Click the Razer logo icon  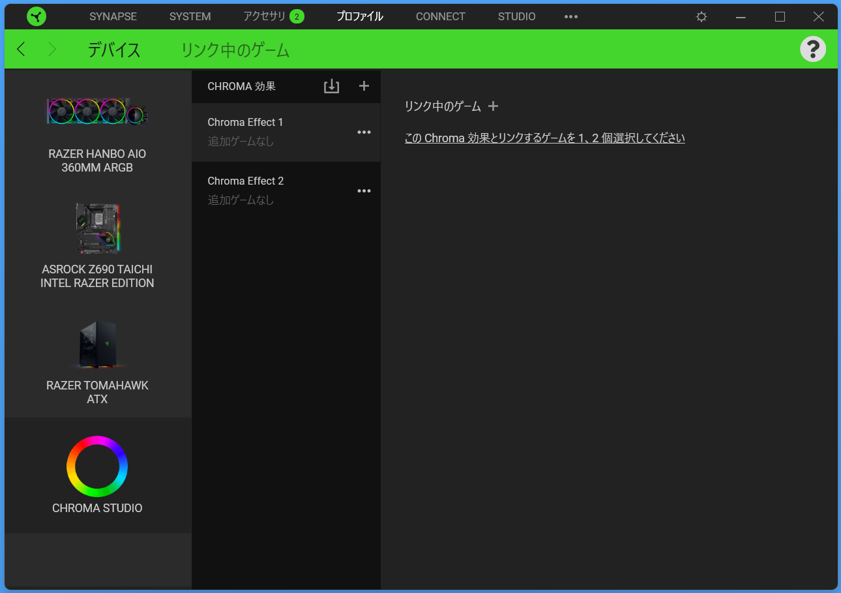[37, 16]
